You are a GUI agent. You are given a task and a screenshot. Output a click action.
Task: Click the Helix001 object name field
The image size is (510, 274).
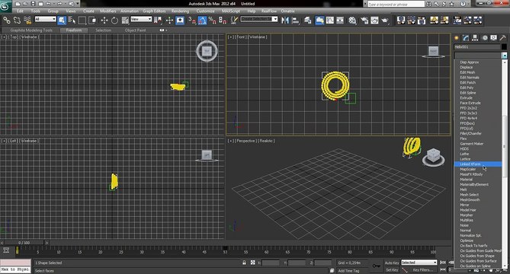477,47
